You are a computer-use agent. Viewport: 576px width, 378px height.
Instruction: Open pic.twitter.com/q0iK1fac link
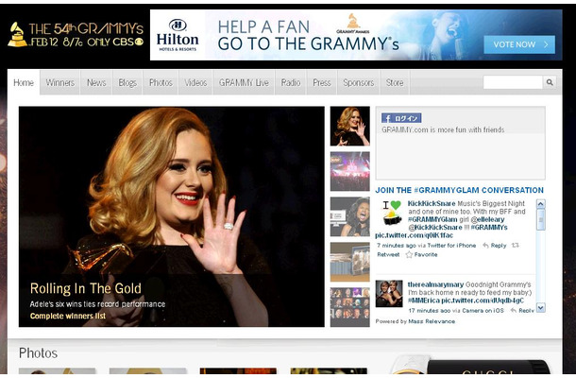(414, 235)
